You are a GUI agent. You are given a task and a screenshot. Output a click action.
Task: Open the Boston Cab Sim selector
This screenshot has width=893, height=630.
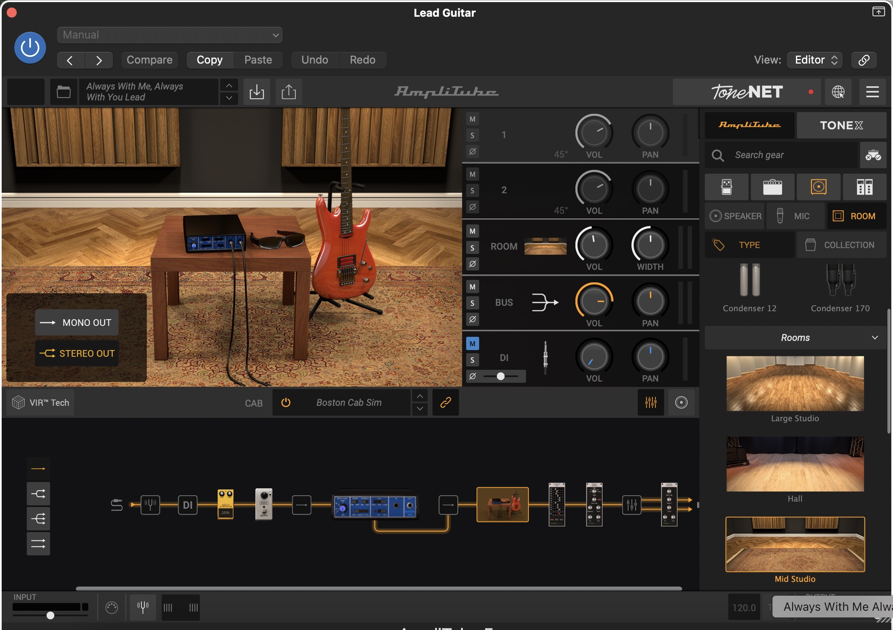(349, 402)
